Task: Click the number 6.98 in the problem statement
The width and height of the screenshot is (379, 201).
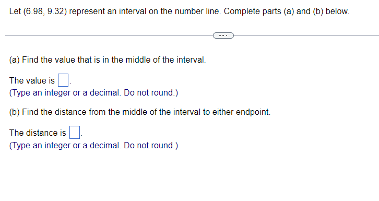Action: [x=34, y=11]
